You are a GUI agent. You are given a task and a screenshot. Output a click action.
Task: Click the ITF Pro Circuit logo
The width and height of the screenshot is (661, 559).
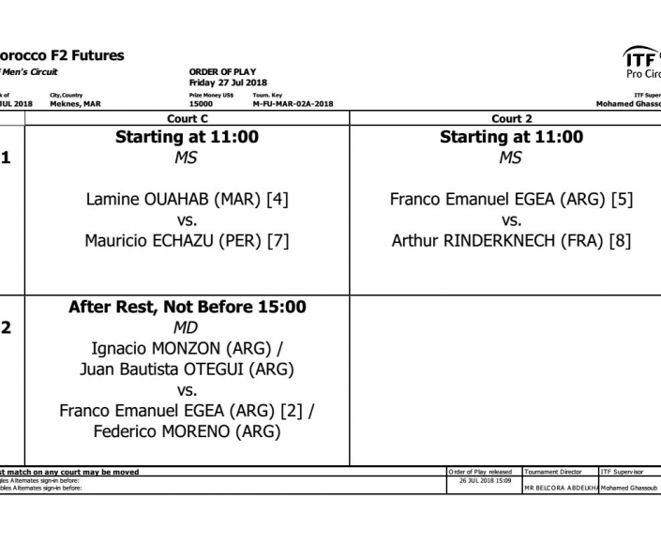click(642, 63)
